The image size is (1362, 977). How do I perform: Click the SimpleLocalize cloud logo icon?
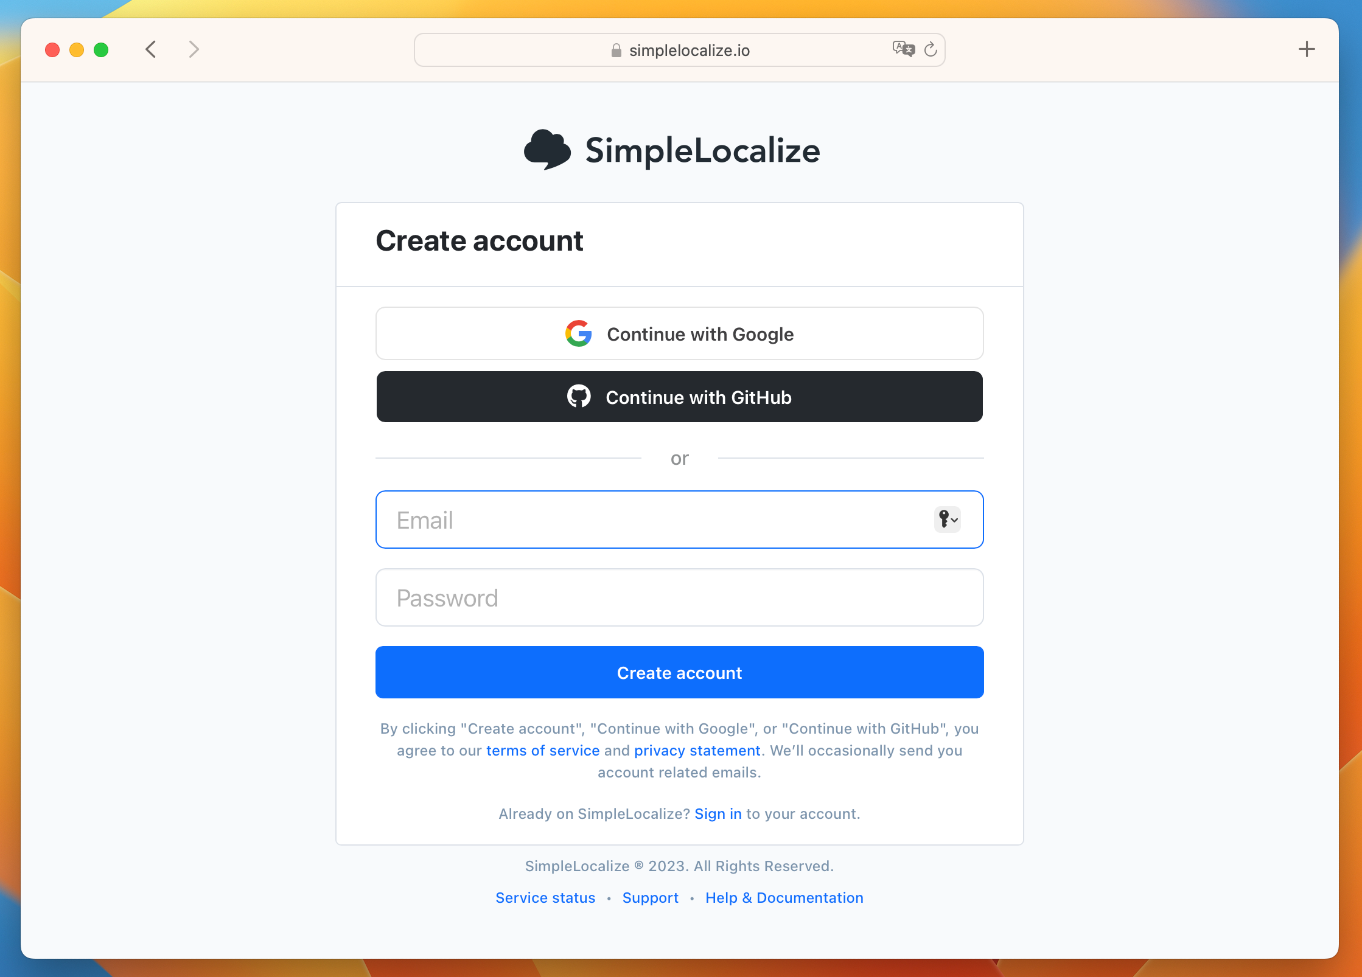pos(549,149)
